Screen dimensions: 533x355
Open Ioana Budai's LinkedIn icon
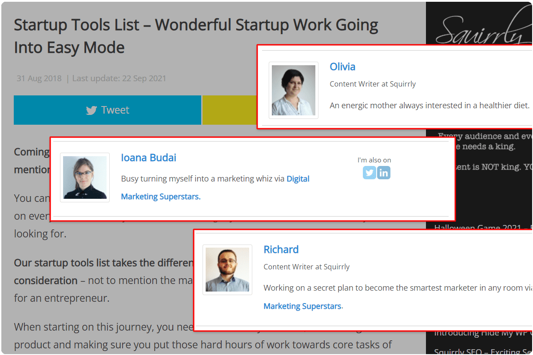pyautogui.click(x=384, y=173)
